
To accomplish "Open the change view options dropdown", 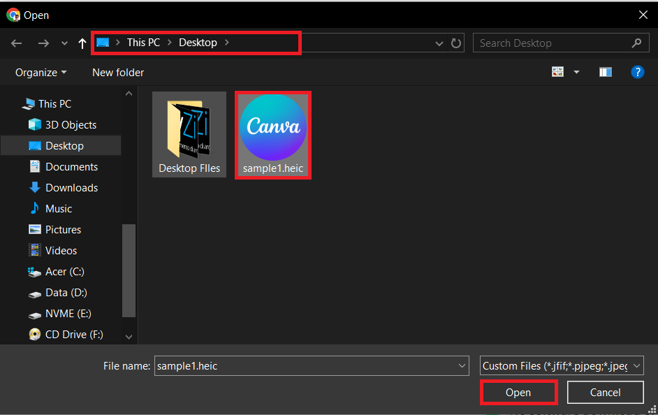I will tap(576, 71).
